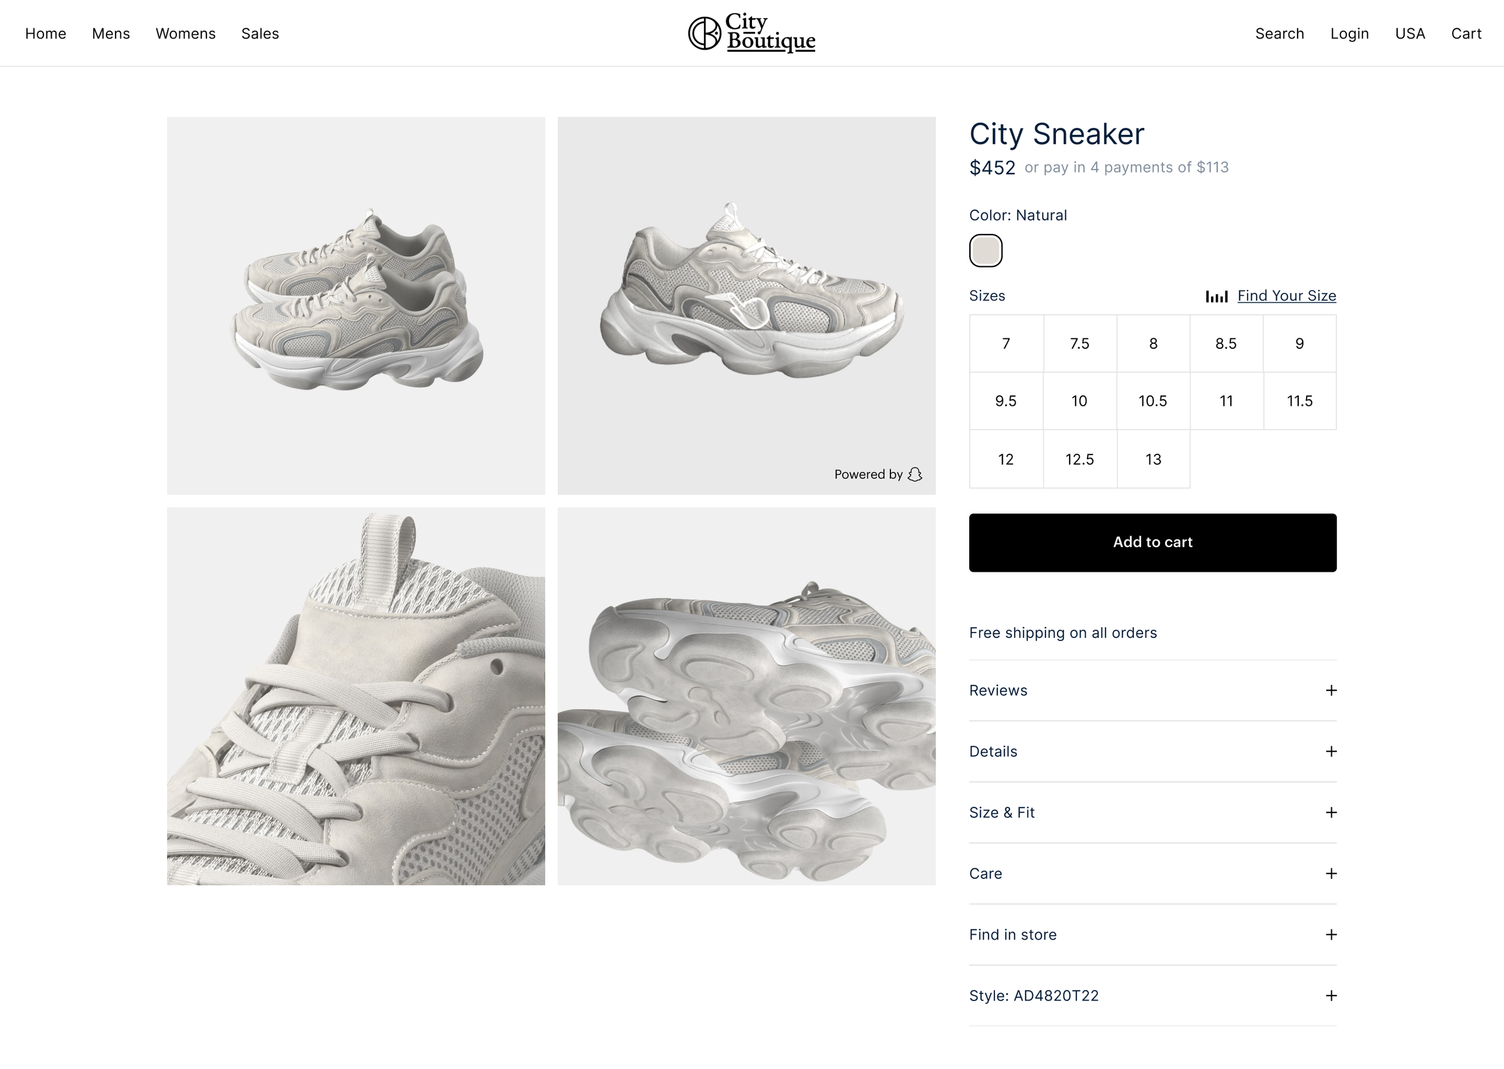This screenshot has width=1504, height=1069.
Task: Select size 7.5
Action: point(1080,344)
